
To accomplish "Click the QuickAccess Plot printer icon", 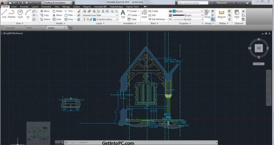I will coord(26,3).
